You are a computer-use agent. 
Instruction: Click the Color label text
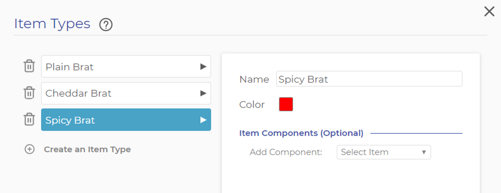click(x=252, y=105)
